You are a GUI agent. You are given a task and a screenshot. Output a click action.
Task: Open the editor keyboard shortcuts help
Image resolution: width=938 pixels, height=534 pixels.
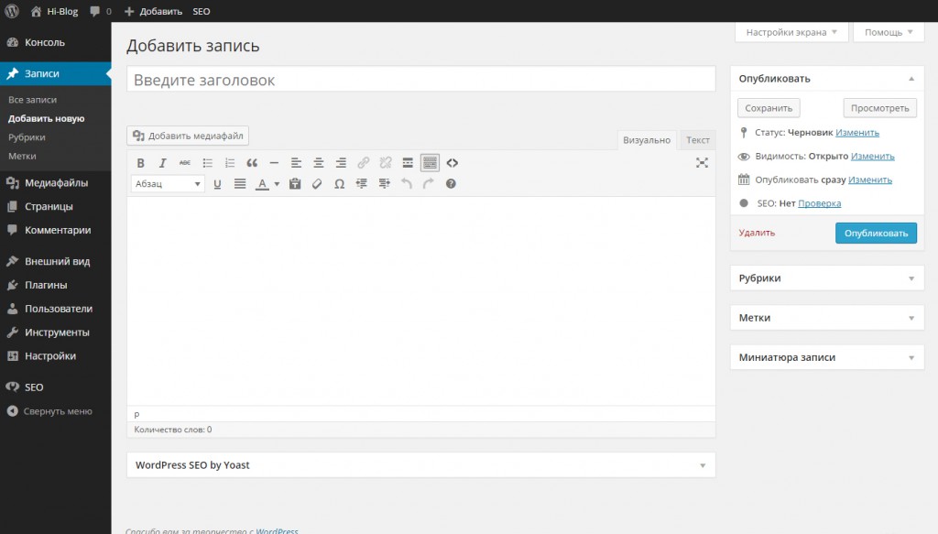tap(451, 183)
